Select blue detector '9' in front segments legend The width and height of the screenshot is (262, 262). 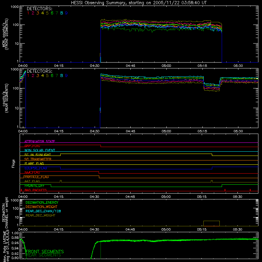(66, 13)
